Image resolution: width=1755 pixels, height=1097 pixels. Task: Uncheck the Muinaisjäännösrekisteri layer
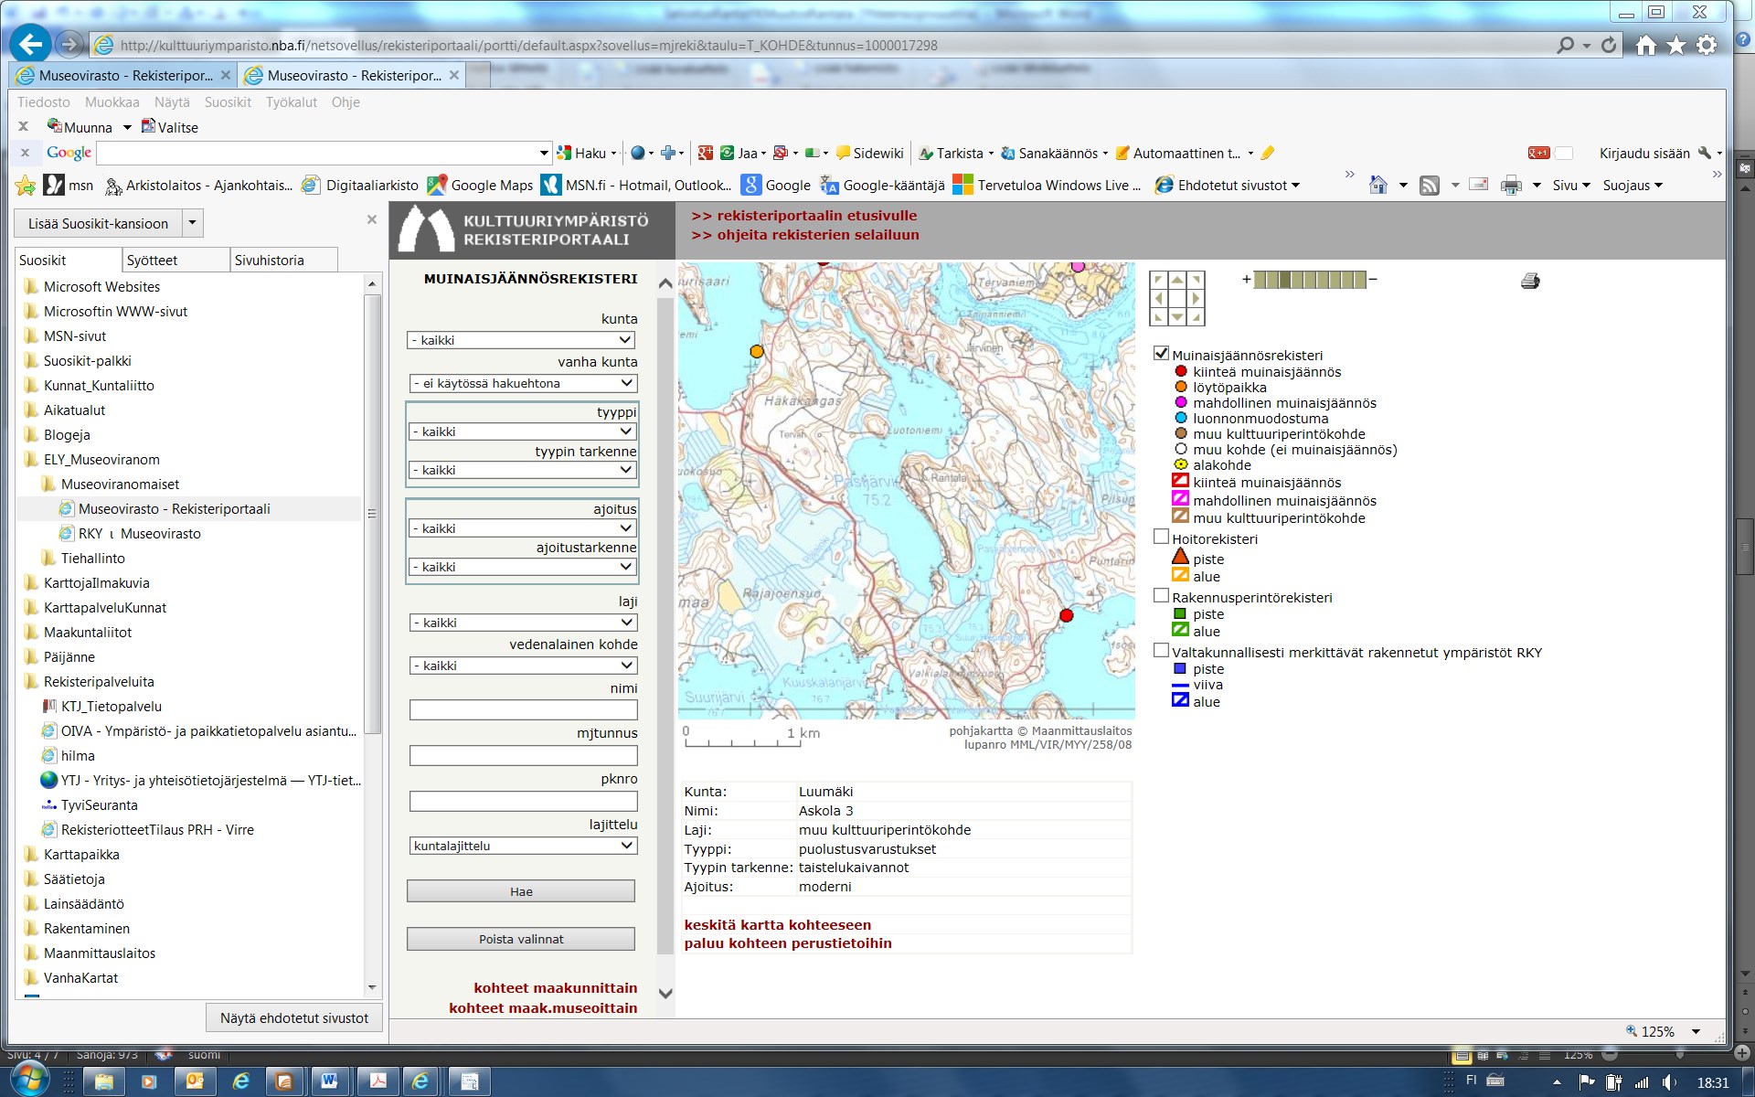pyautogui.click(x=1161, y=354)
